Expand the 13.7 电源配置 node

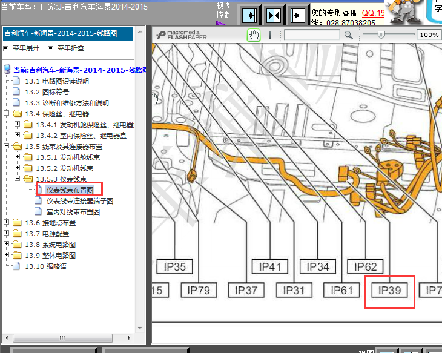pos(6,233)
